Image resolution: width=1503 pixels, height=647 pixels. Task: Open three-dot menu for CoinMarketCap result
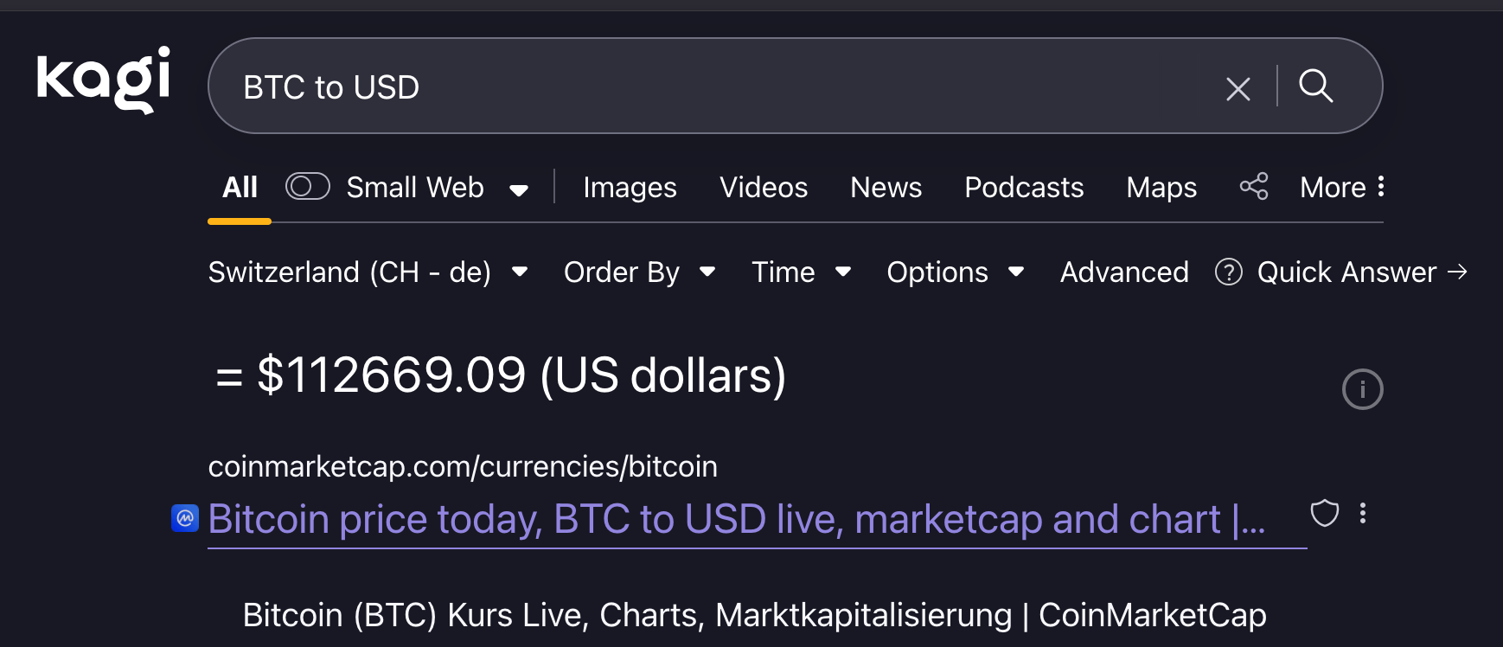pos(1363,514)
